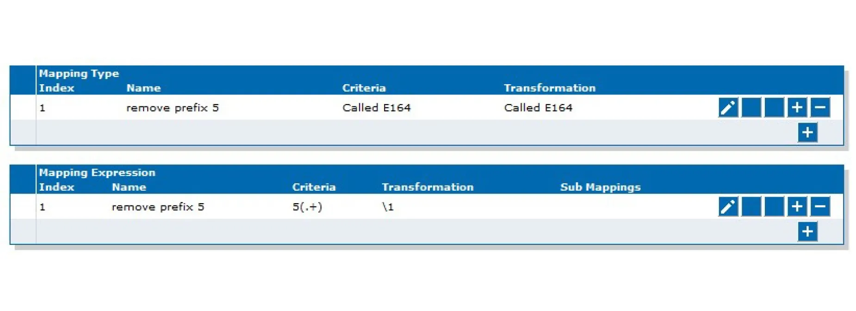Add new Mapping Type entry via bottom plus icon
Image resolution: width=856 pixels, height=311 pixels.
point(807,132)
